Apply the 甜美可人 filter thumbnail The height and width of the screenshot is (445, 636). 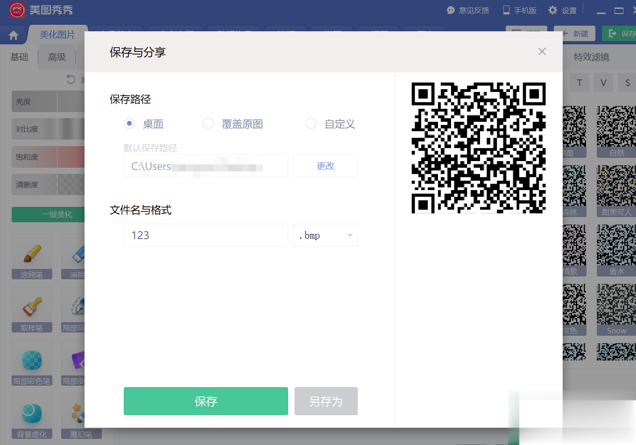[616, 191]
